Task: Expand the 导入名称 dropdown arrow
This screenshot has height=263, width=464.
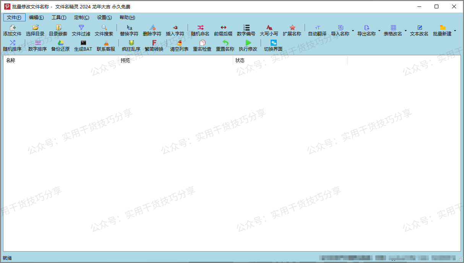Action: pos(352,30)
